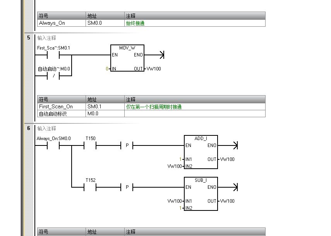
Task: Select the positive edge contact after T150
Action: (127, 145)
